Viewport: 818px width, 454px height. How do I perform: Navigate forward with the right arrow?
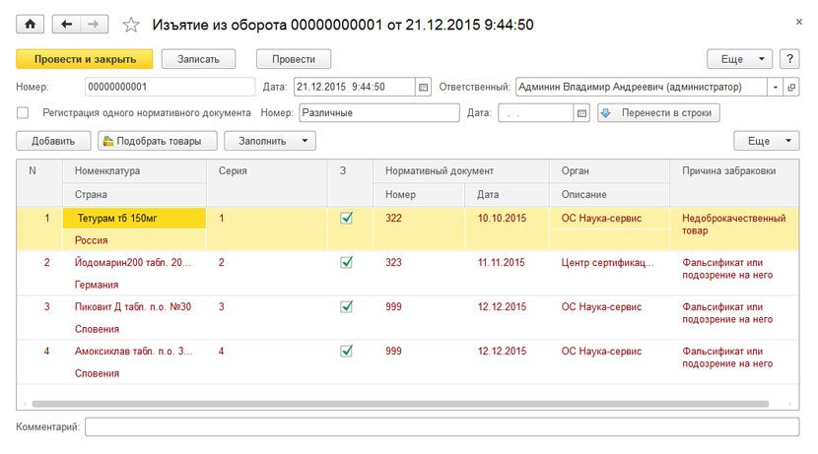tap(94, 24)
